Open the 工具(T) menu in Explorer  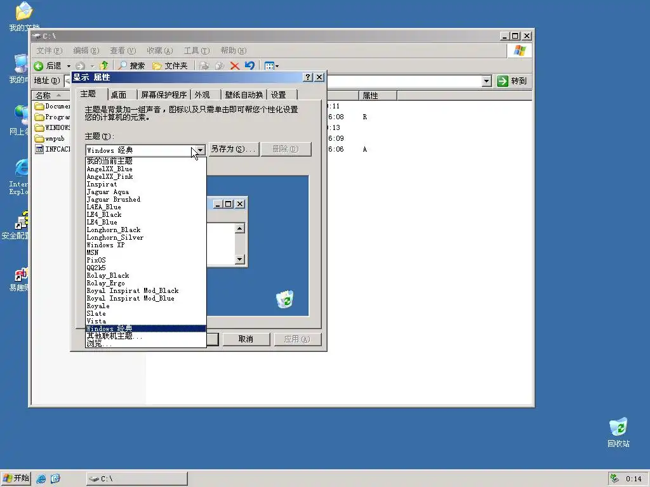click(x=197, y=51)
